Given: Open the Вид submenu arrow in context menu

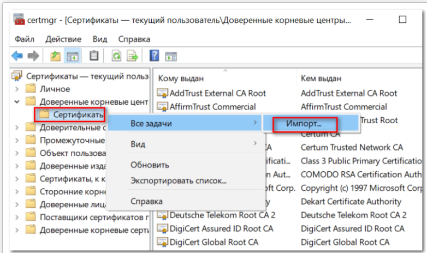Looking at the screenshot, I should pyautogui.click(x=255, y=143).
